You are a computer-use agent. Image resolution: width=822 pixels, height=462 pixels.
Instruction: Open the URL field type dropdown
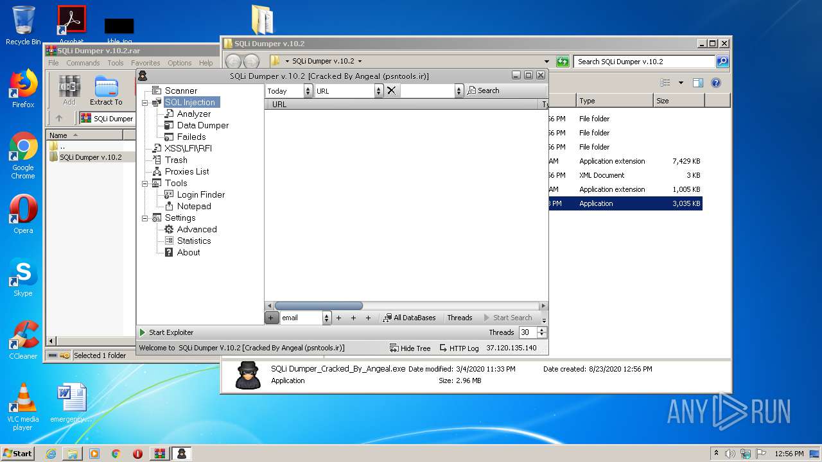coord(379,90)
